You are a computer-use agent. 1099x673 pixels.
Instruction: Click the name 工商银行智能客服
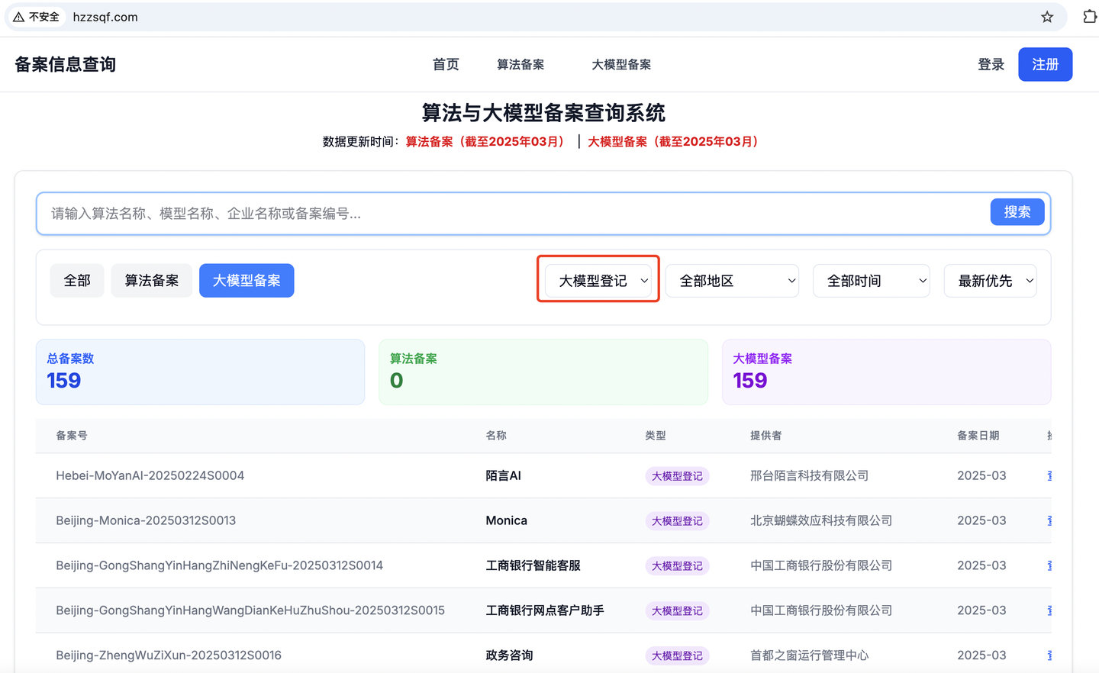click(x=533, y=565)
